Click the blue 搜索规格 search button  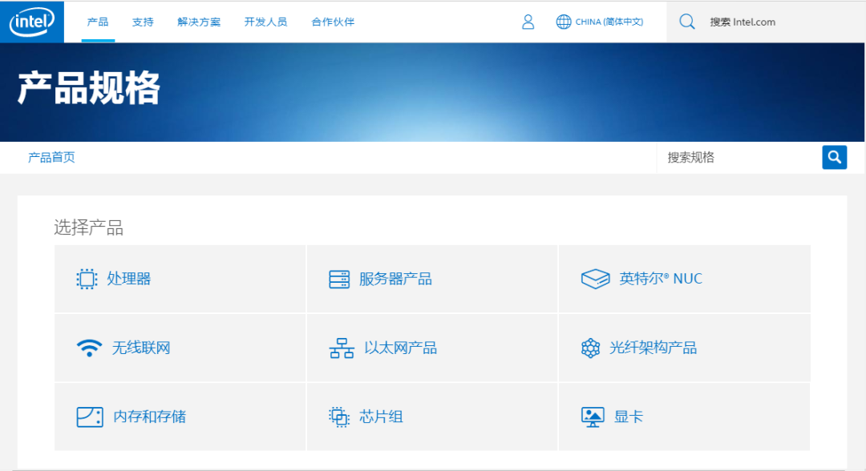pos(835,158)
